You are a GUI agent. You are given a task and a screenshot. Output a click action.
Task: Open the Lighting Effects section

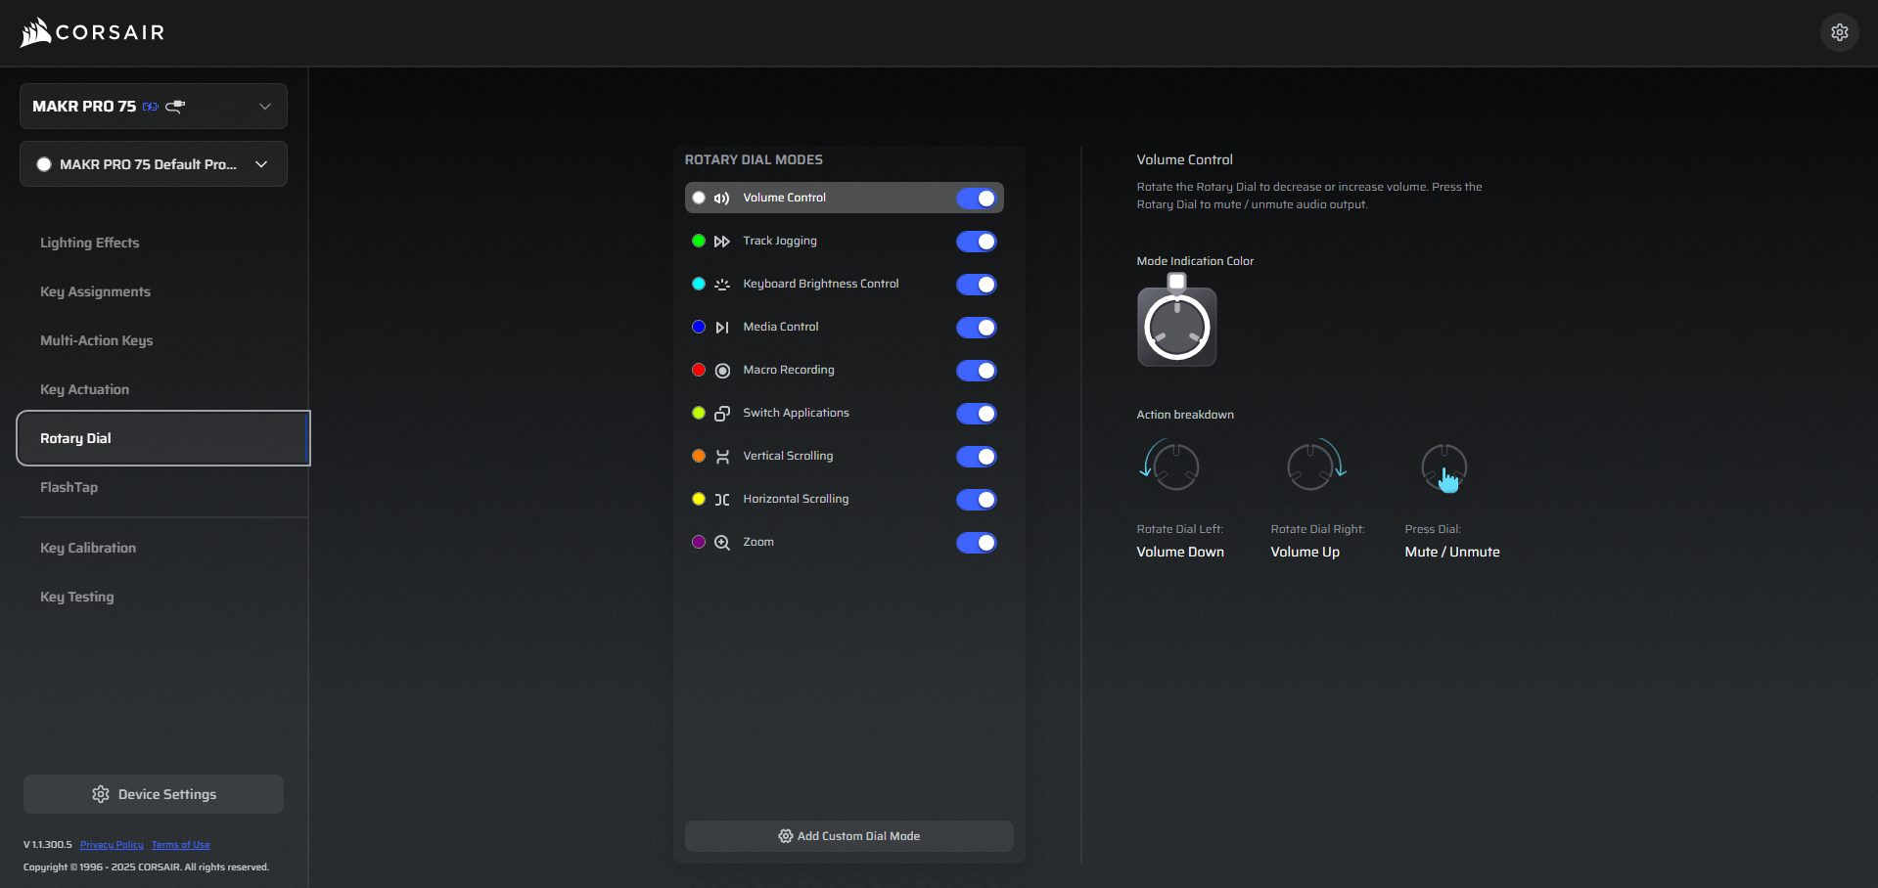coord(90,243)
